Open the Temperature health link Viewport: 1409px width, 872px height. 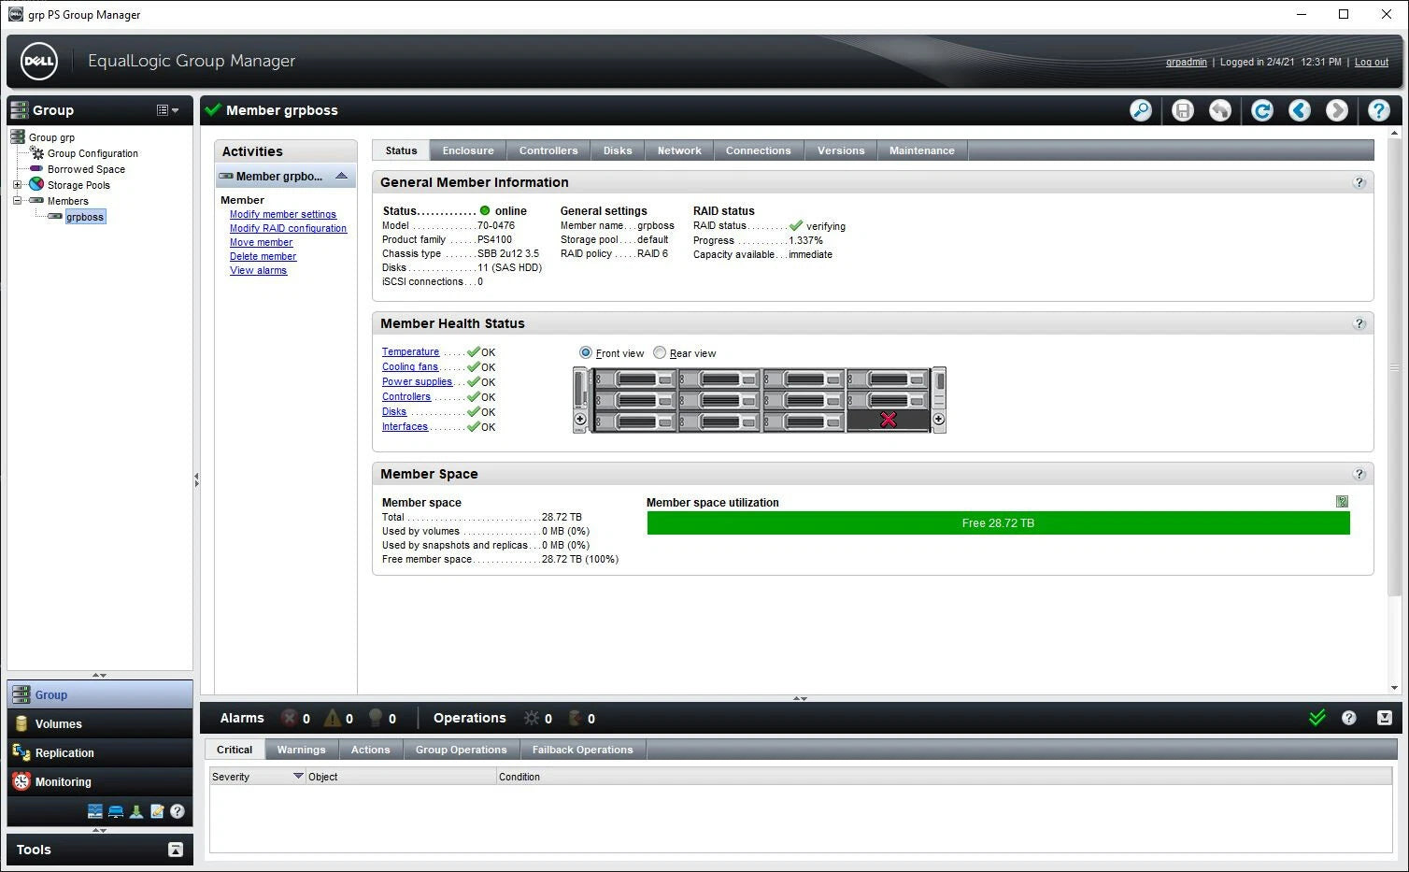tap(410, 351)
